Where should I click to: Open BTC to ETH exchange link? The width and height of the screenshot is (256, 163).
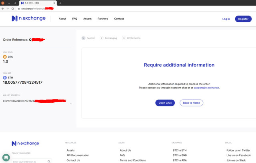(180, 150)
